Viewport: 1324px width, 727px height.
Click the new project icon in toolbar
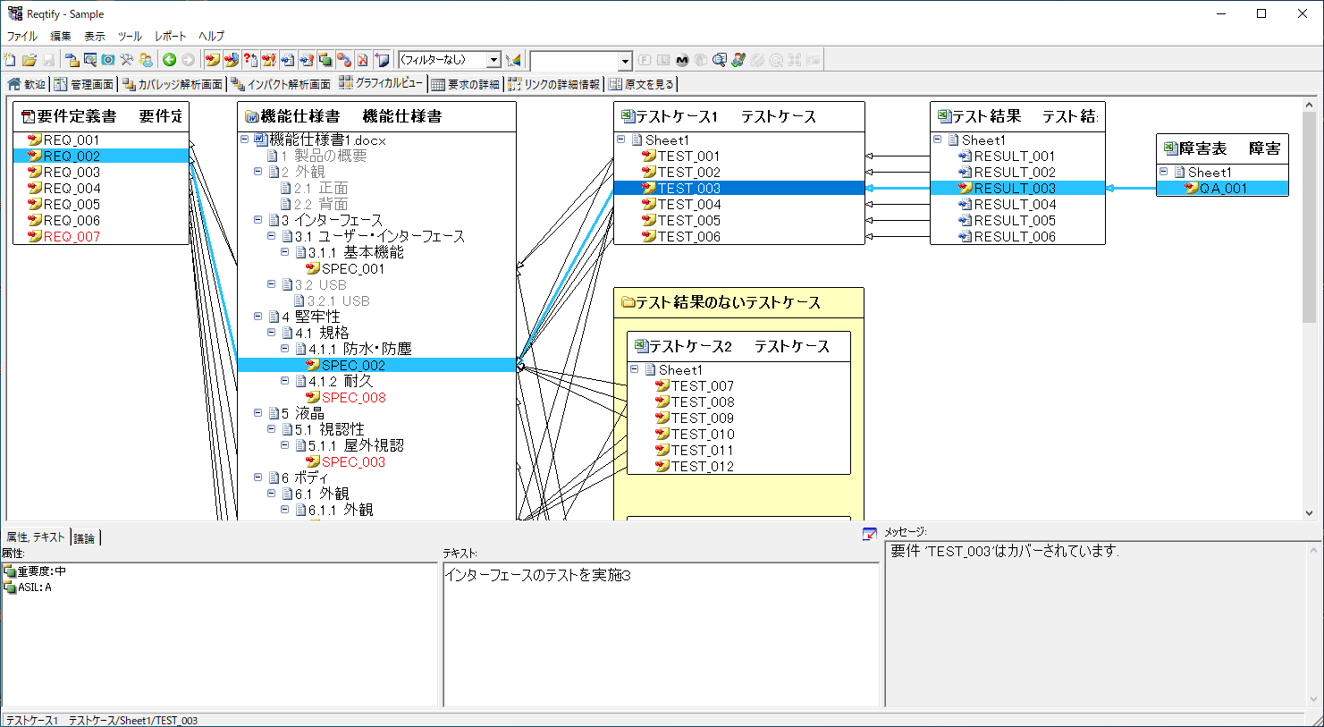coord(10,60)
